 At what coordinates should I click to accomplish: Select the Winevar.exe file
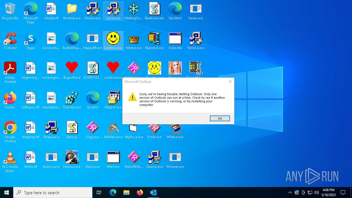(x=175, y=160)
